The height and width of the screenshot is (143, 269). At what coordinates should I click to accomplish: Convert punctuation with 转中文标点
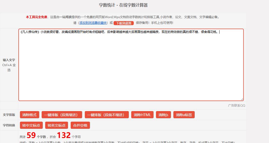click(31, 125)
